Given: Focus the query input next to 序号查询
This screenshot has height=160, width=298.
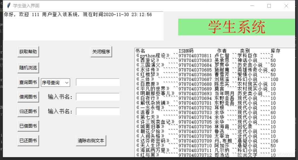Looking at the screenshot, I should click(x=98, y=82).
